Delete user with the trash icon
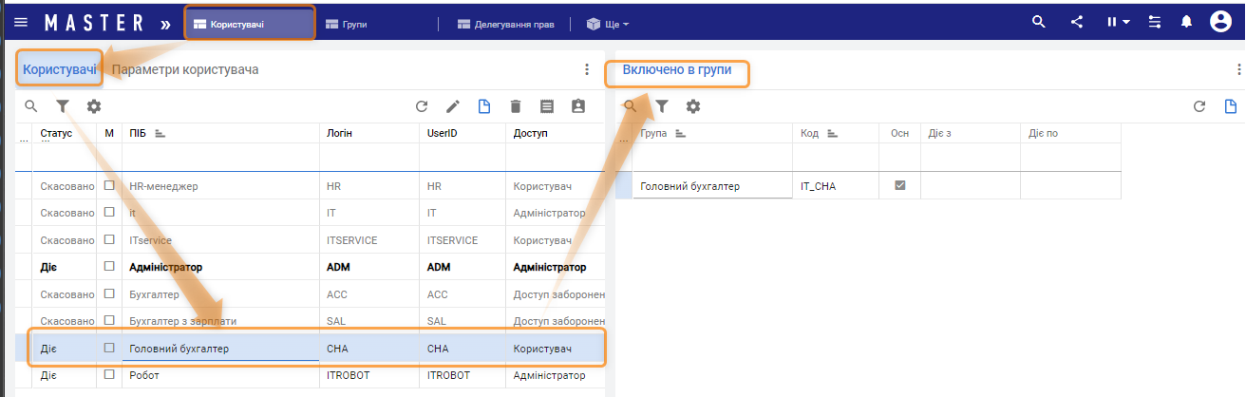Image resolution: width=1246 pixels, height=397 pixels. tap(516, 106)
